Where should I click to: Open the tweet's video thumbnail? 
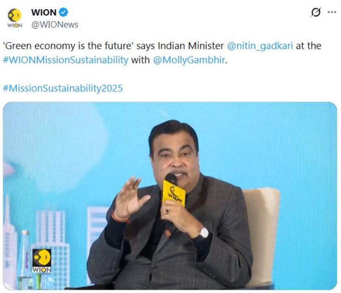tap(170, 196)
